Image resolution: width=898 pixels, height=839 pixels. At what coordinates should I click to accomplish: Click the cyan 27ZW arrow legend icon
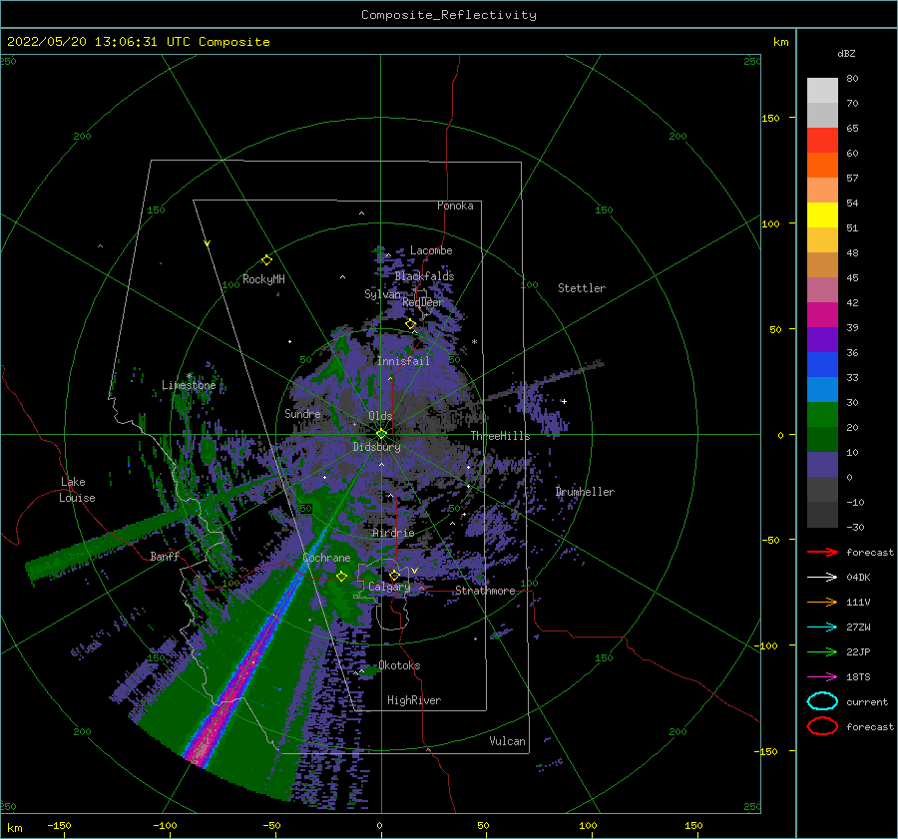point(822,628)
